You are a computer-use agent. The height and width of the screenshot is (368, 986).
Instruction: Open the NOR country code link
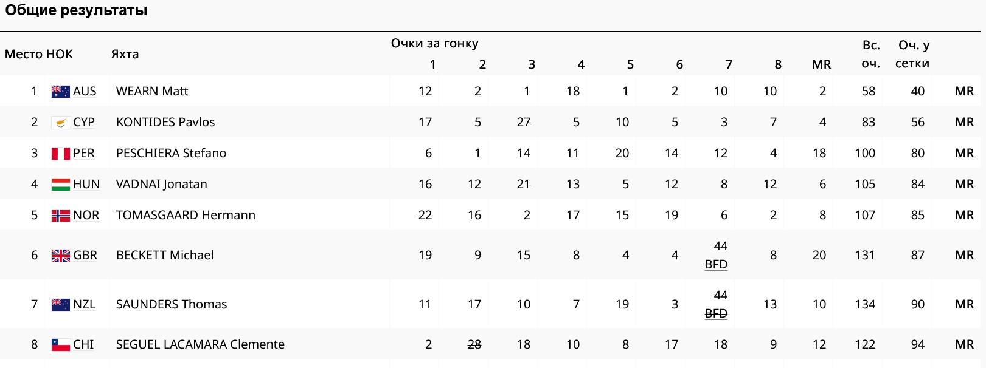pos(86,216)
